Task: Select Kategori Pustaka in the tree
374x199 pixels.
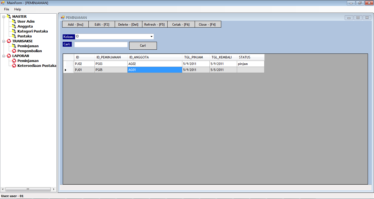Action: [x=33, y=31]
